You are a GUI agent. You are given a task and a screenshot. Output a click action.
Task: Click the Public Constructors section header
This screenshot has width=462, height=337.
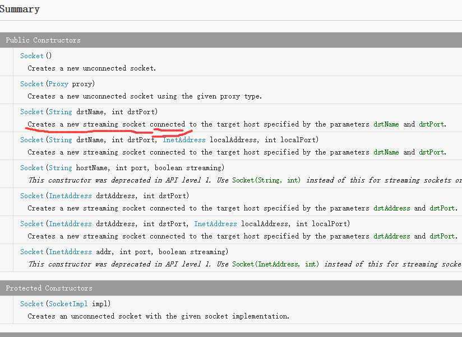click(x=231, y=40)
